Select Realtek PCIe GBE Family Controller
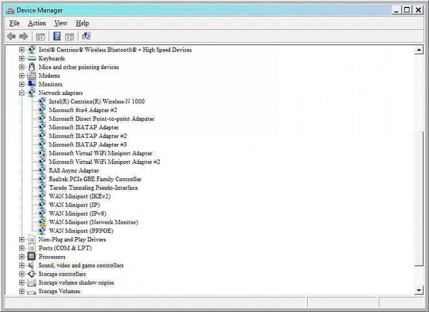429x312 pixels. point(95,179)
